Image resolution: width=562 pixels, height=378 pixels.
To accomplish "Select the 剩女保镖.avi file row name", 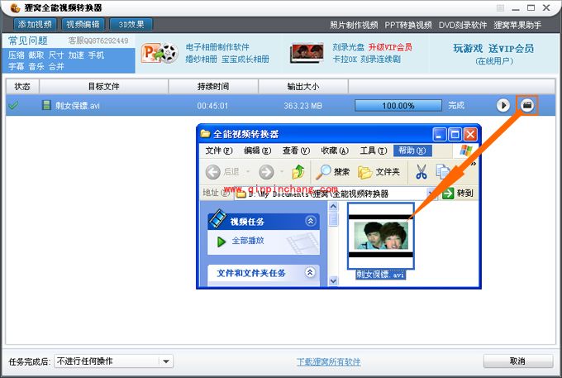I will pos(77,105).
